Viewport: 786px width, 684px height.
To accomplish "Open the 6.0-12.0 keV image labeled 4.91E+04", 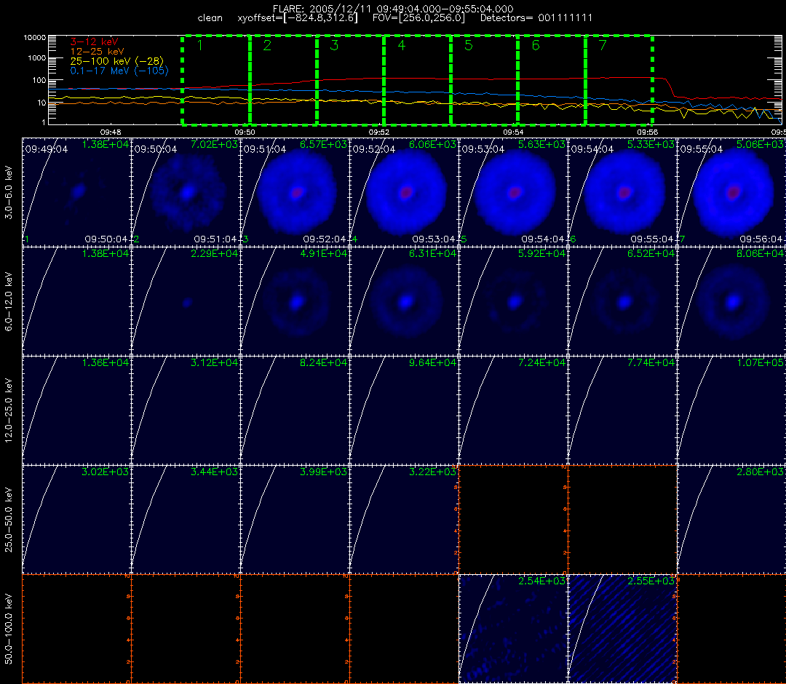I will pos(295,301).
